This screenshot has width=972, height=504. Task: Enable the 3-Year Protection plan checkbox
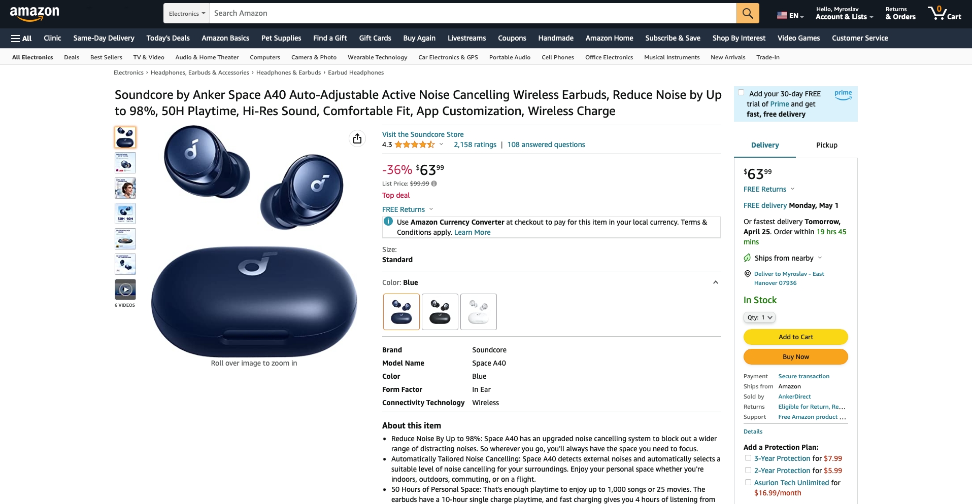[748, 458]
